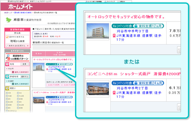Click the お問合せ envelope icon

[118, 1]
